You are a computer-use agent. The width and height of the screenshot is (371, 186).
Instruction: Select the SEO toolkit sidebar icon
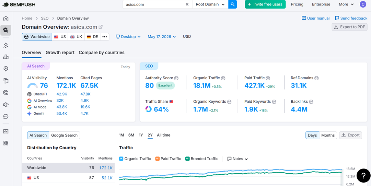tap(6, 30)
